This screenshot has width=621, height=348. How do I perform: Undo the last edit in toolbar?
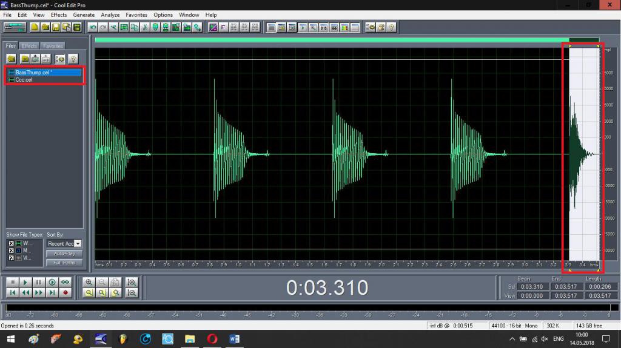[93, 27]
